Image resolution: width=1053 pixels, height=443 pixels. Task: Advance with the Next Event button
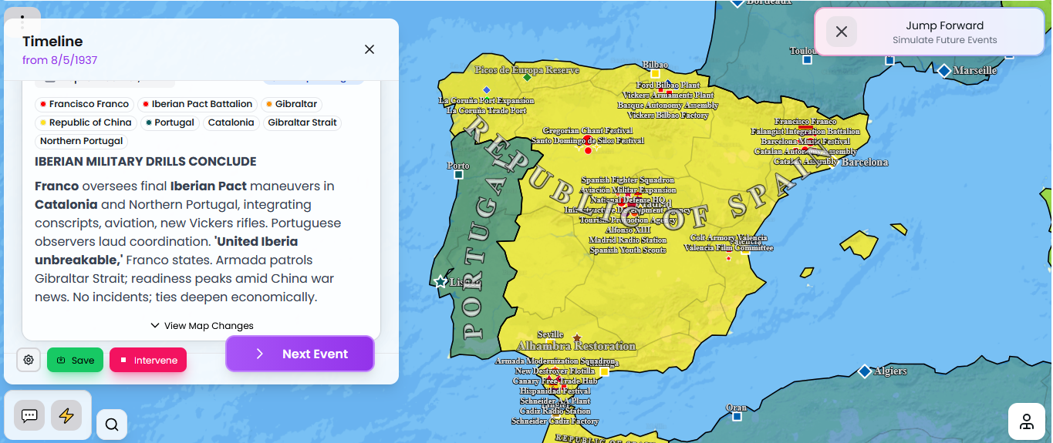[300, 354]
